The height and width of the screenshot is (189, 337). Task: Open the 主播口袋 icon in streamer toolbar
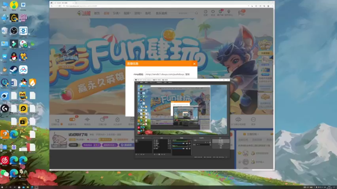coord(102,120)
